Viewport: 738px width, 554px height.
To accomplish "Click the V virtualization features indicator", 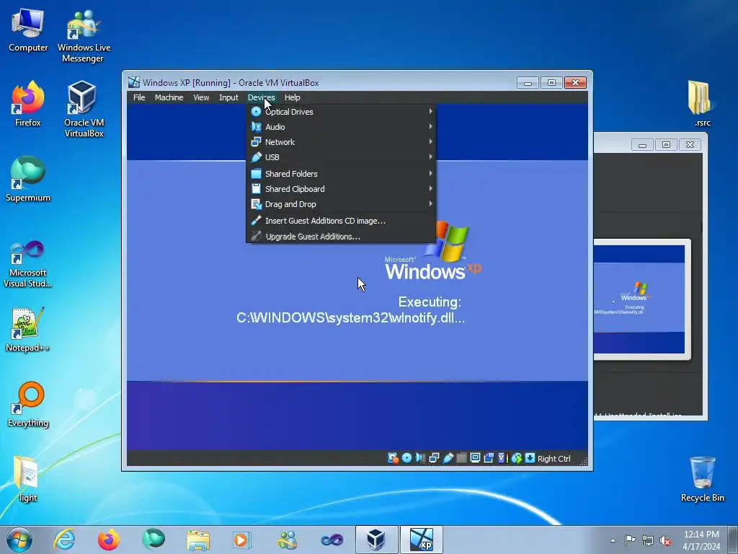I will (502, 458).
